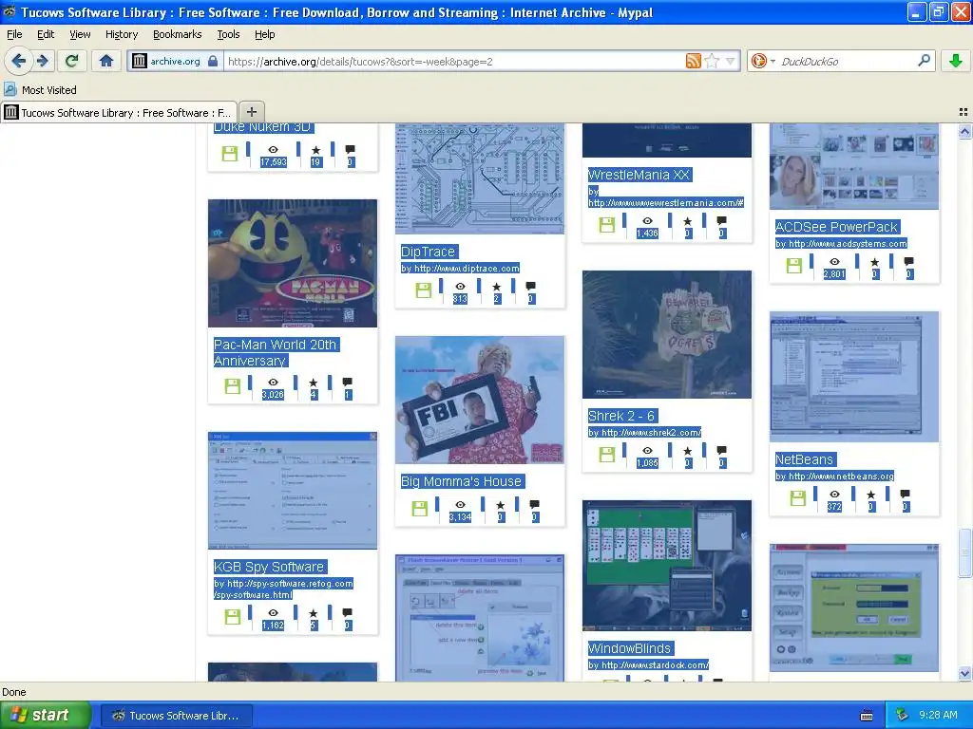Click the http://www.shrek2.com/ creator link

click(x=651, y=433)
